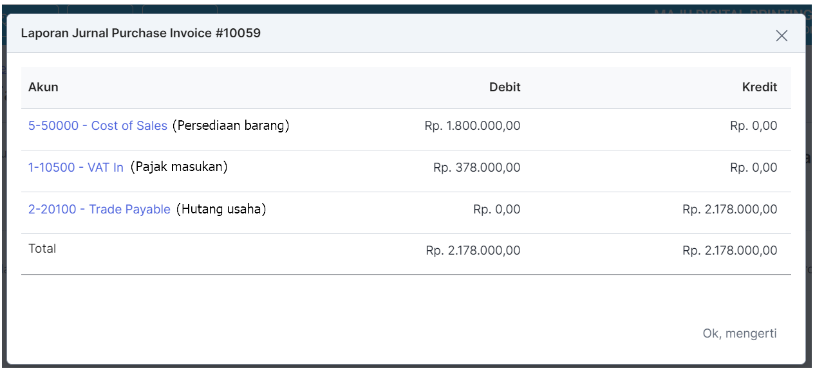
Task: Open the 1-10500 - VAT In account link
Action: (76, 168)
